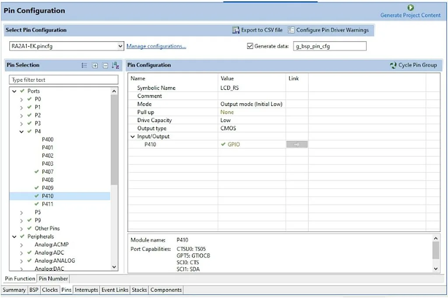Open the RA2A1-EK.pincfg configuration dropdown
The image size is (448, 298).
(120, 46)
